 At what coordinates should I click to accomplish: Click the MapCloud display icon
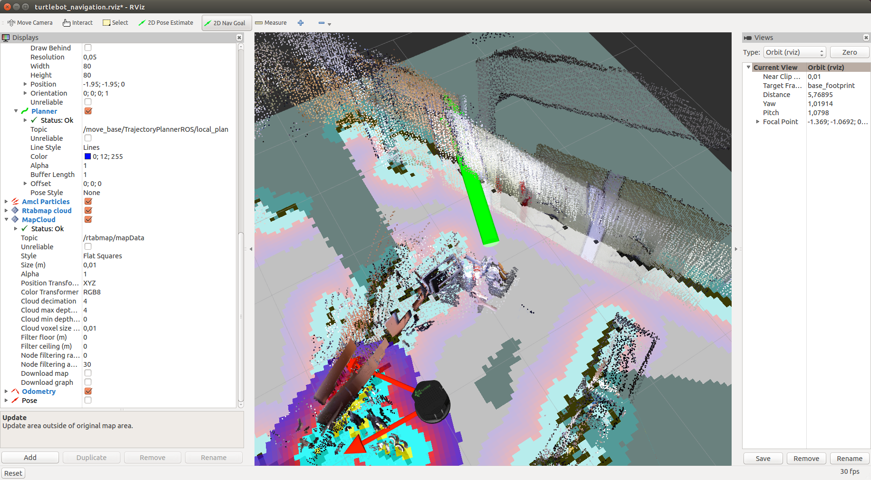[15, 220]
